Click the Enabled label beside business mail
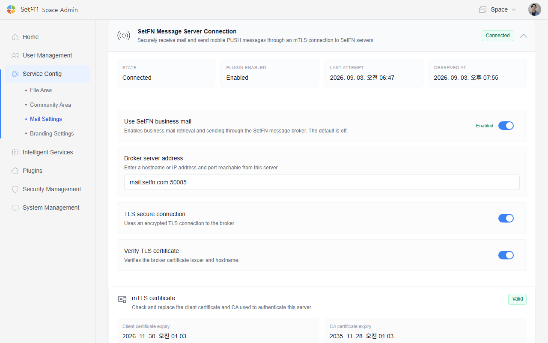Viewport: 548px width, 343px height. pos(485,126)
